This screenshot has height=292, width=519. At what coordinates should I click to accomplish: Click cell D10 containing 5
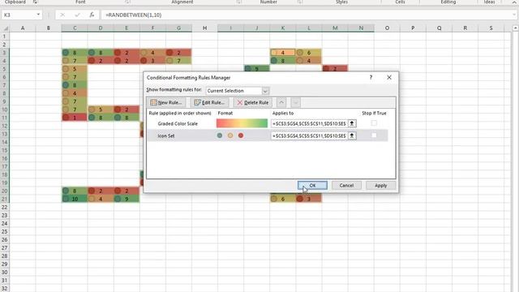(x=101, y=109)
